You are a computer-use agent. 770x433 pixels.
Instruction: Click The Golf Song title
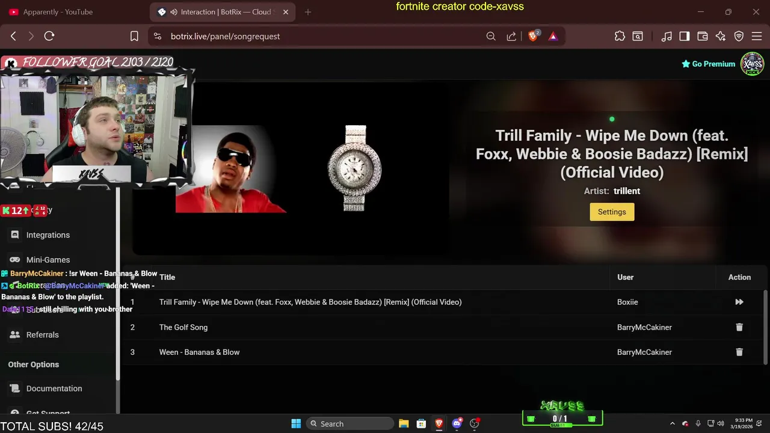[x=183, y=327]
